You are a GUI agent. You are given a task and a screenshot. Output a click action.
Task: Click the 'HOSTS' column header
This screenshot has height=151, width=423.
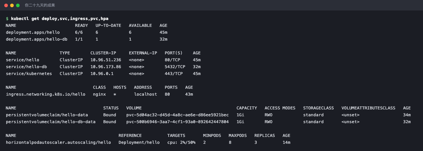[120, 87]
